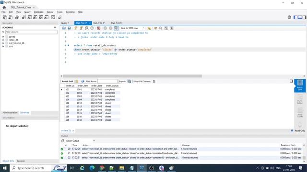Open the Query menu
The height and width of the screenshot is (172, 307).
coord(27,12)
